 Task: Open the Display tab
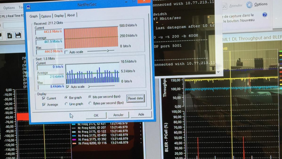pyautogui.click(x=59, y=16)
